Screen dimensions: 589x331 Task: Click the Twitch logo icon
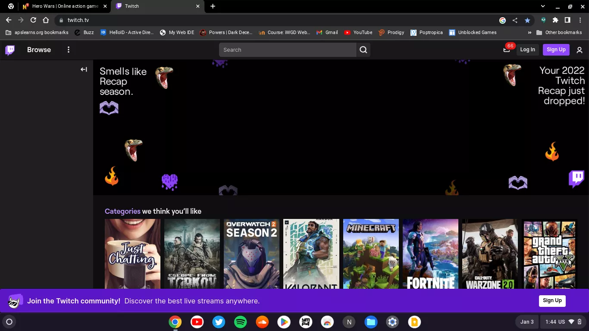pyautogui.click(x=9, y=50)
